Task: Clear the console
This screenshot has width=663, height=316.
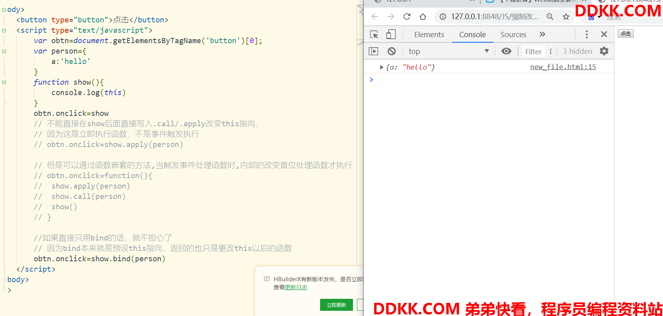Action: point(392,51)
